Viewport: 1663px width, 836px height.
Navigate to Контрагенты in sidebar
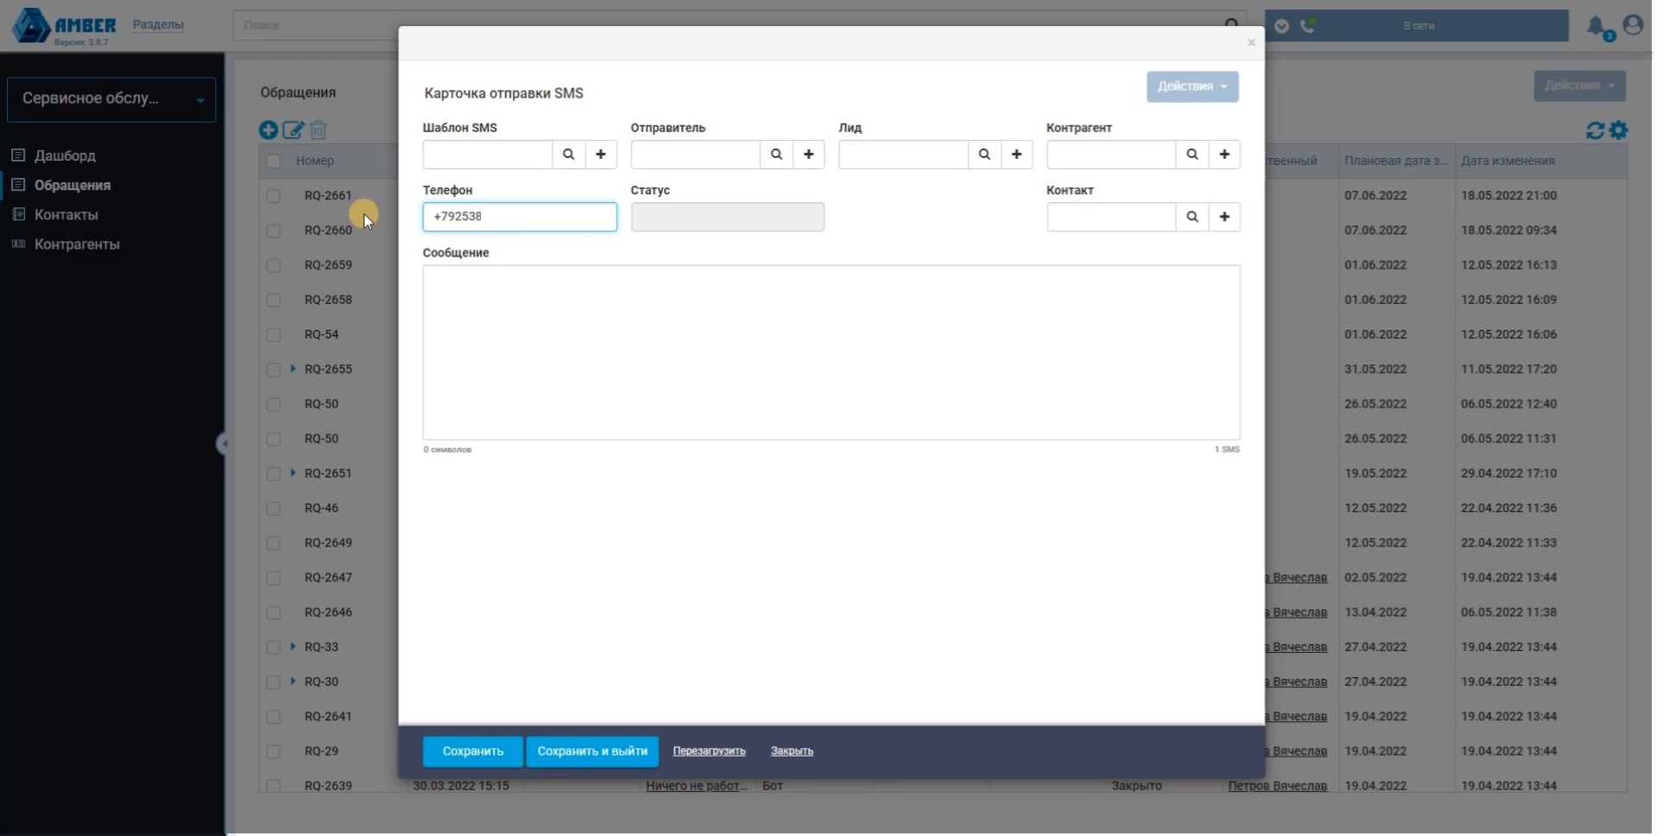[77, 244]
